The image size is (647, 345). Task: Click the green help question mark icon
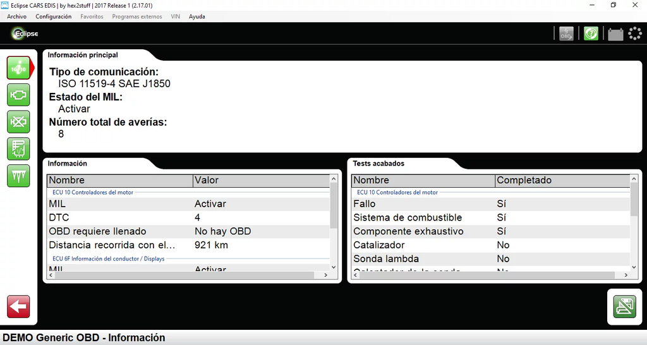point(591,33)
